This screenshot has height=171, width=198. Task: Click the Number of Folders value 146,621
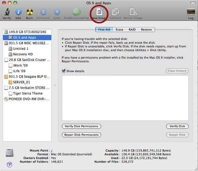tap(57, 162)
